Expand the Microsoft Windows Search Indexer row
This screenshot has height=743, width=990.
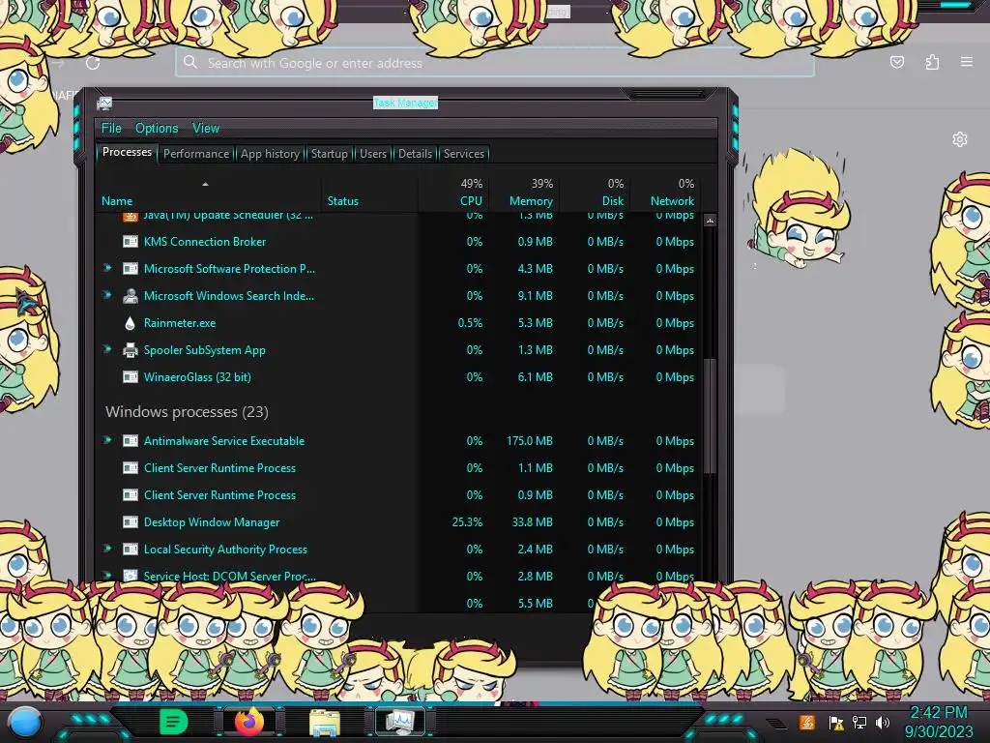tap(107, 295)
